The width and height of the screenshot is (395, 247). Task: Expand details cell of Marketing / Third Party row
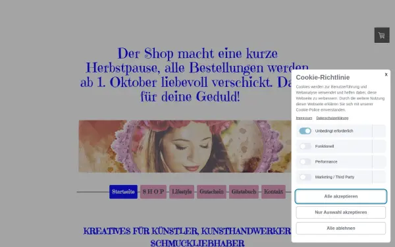pyautogui.click(x=379, y=177)
